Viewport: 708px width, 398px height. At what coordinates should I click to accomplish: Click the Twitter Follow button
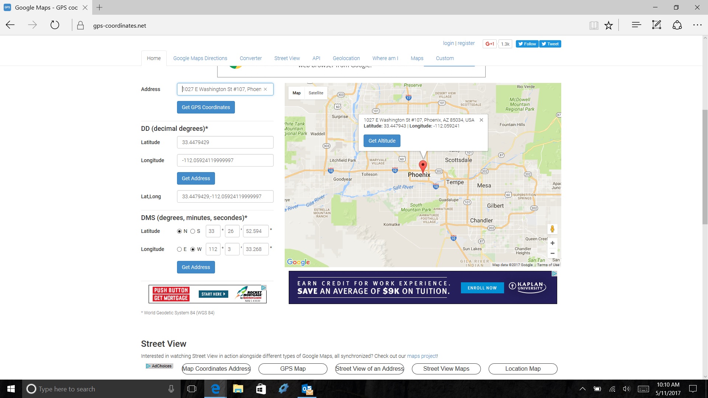click(x=527, y=44)
